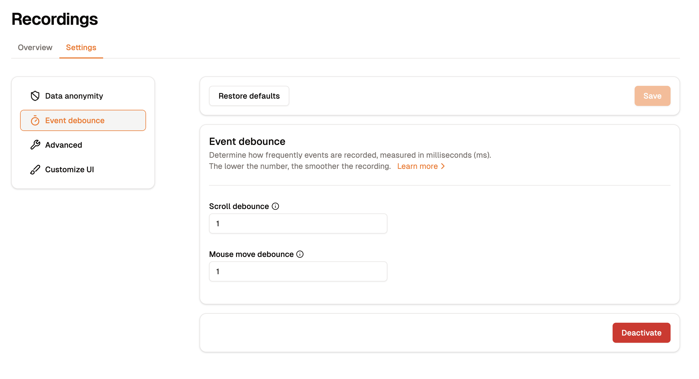Select the Settings tab

[81, 47]
